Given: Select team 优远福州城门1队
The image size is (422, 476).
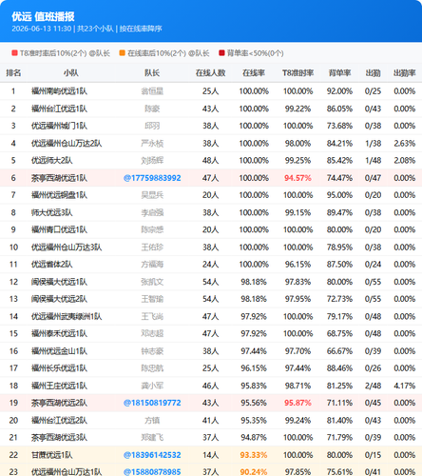Looking at the screenshot, I should [59, 126].
